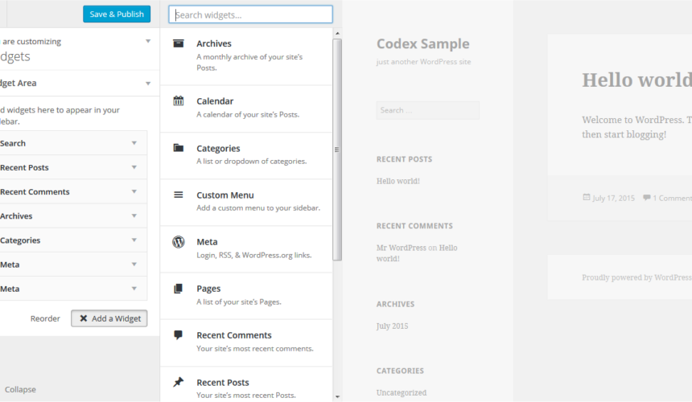This screenshot has width=692, height=402.
Task: Focus the Search widgets input field
Action: tap(250, 14)
